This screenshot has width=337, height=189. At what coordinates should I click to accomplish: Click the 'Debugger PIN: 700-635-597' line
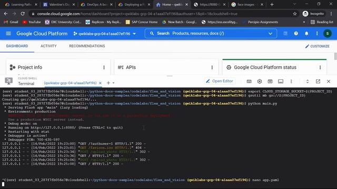click(32, 140)
